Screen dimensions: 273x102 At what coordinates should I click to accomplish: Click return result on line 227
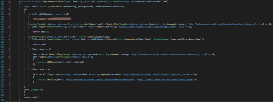(x=32, y=97)
